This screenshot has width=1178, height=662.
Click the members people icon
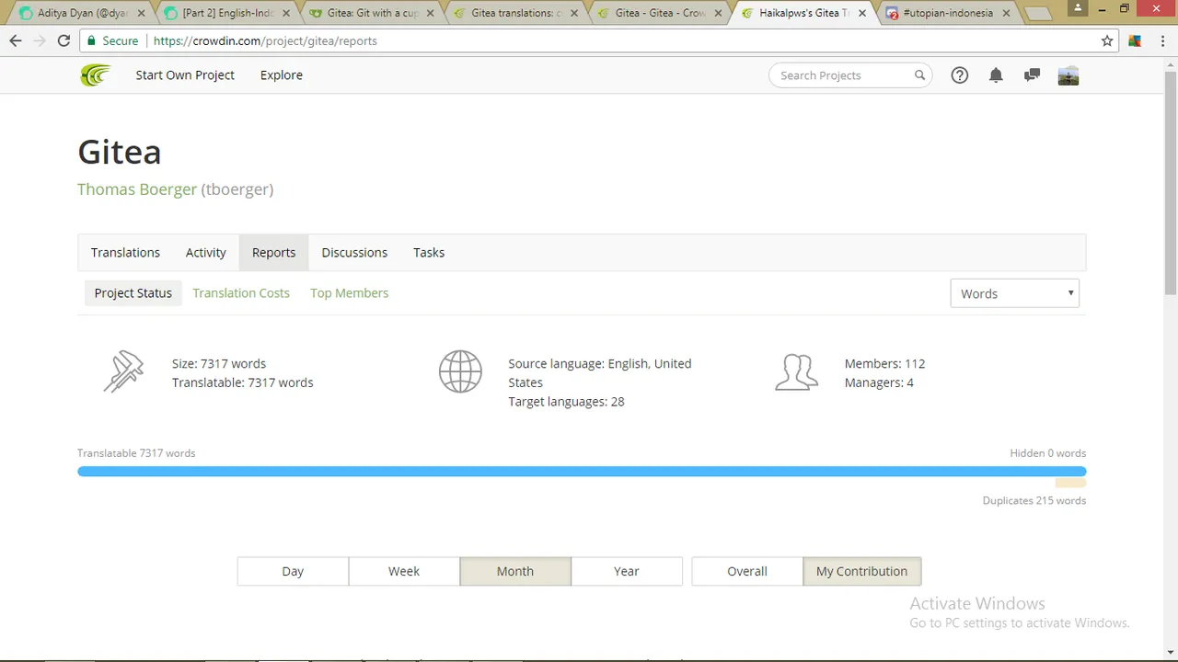point(796,372)
